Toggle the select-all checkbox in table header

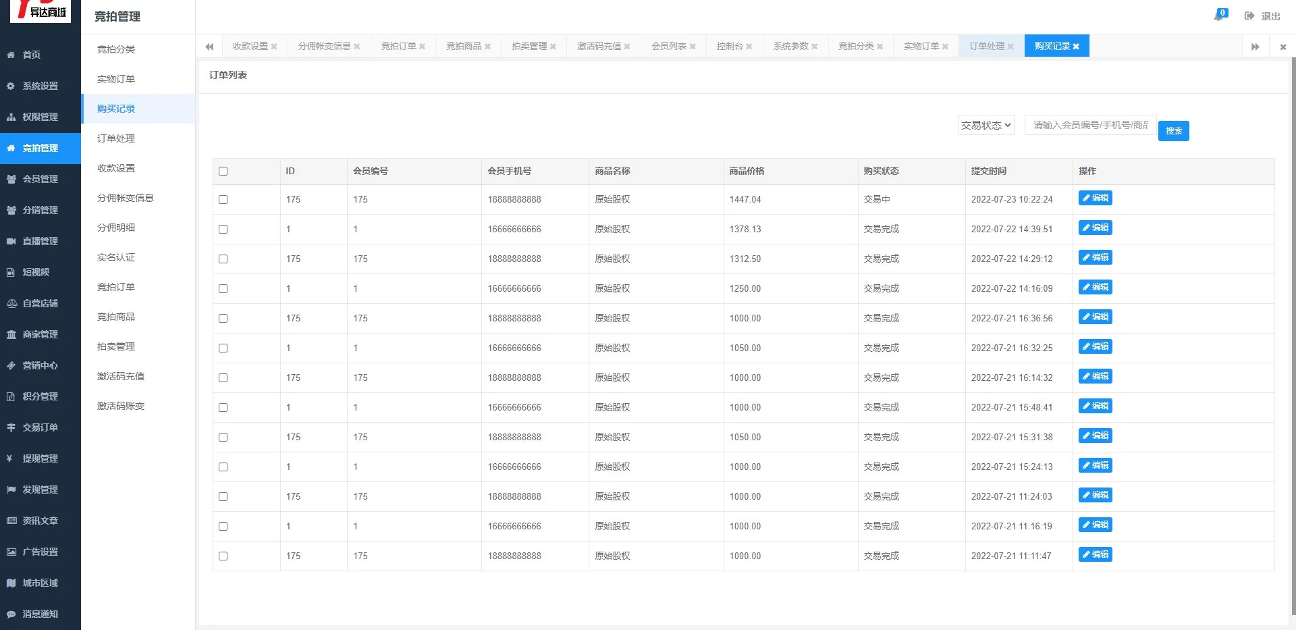tap(223, 172)
